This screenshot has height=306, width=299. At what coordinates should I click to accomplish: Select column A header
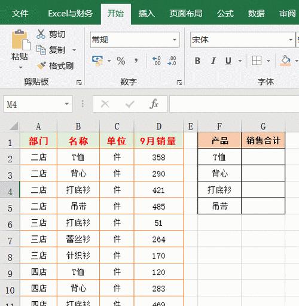click(x=38, y=126)
